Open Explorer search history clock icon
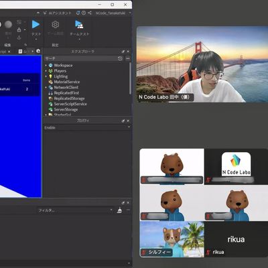The height and width of the screenshot is (268, 268). pyautogui.click(x=120, y=58)
